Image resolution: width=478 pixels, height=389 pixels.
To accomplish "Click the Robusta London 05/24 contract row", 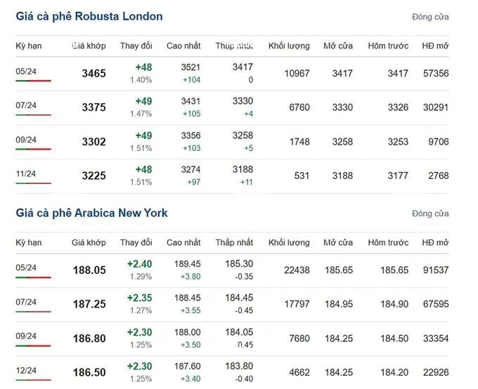I will coord(232,74).
